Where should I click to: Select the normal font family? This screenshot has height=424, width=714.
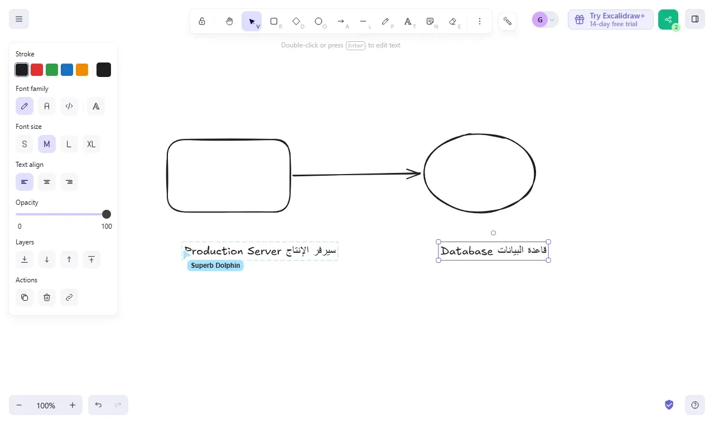(x=47, y=106)
